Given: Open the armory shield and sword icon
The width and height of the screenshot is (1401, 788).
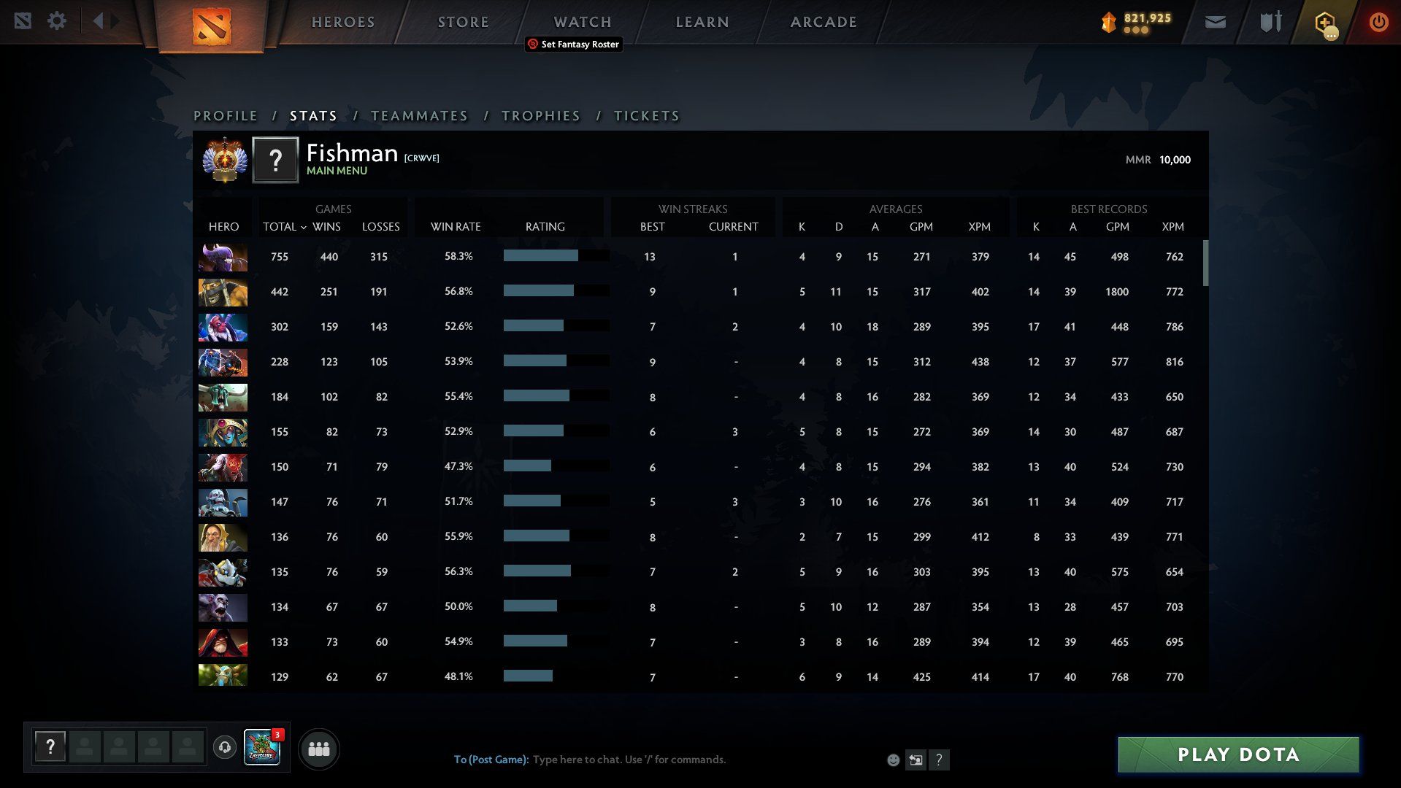Looking at the screenshot, I should [x=1270, y=23].
